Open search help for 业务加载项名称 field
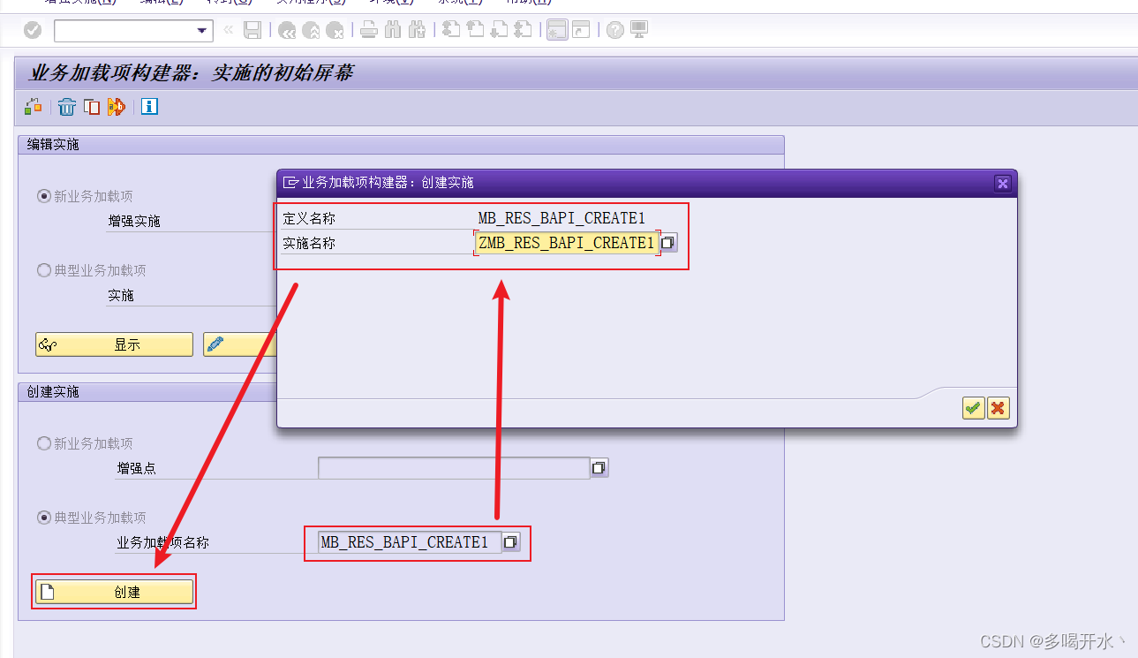Image resolution: width=1138 pixels, height=658 pixels. pyautogui.click(x=510, y=542)
